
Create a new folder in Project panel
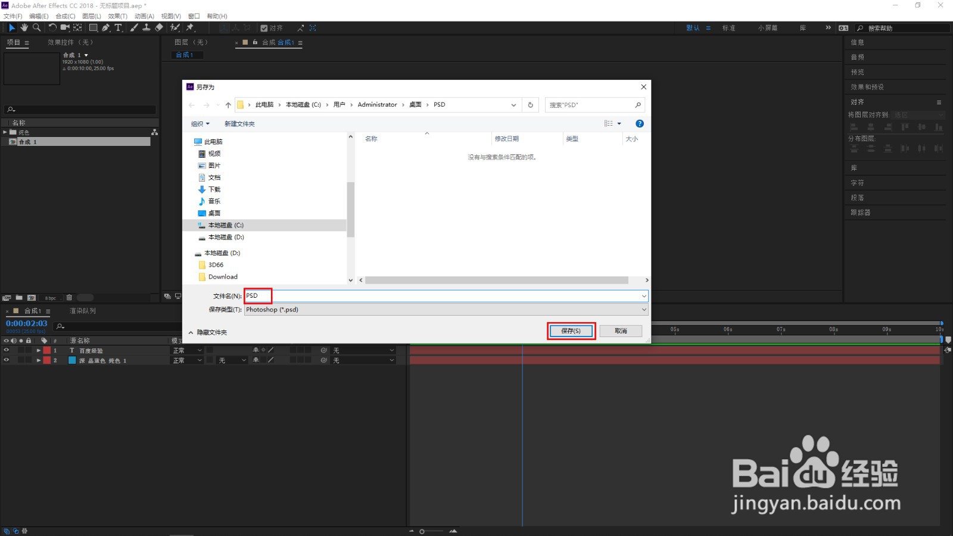click(x=19, y=298)
